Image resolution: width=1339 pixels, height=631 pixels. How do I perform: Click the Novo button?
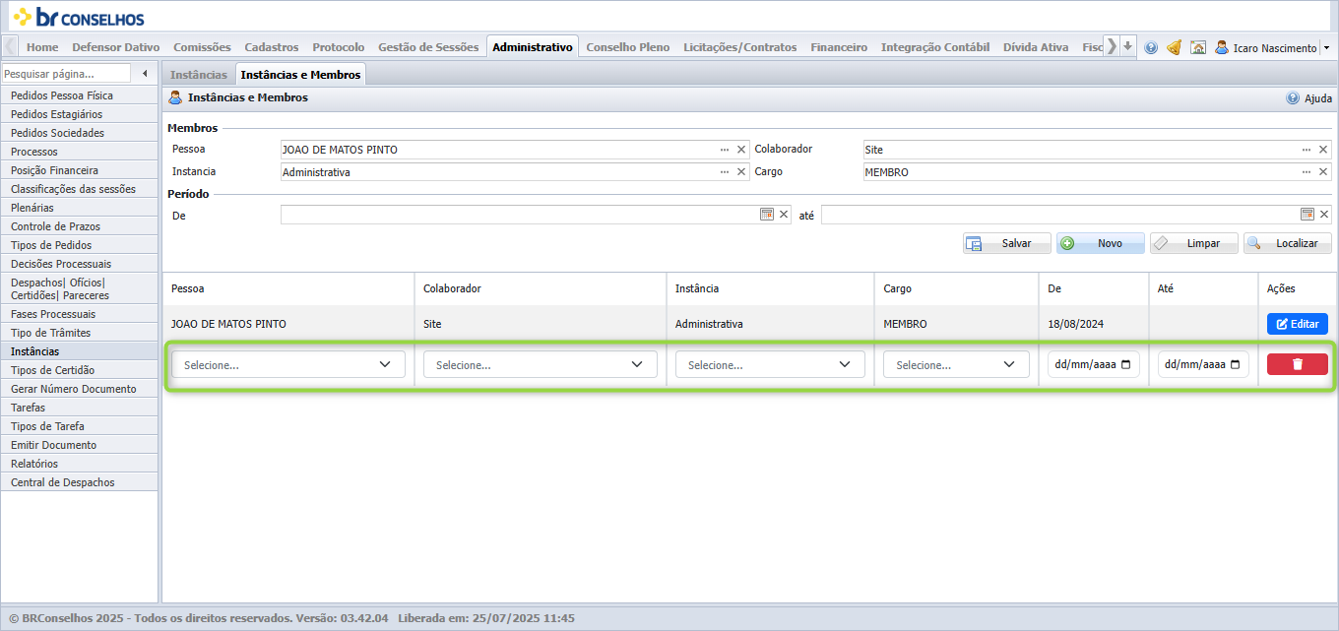click(1101, 243)
